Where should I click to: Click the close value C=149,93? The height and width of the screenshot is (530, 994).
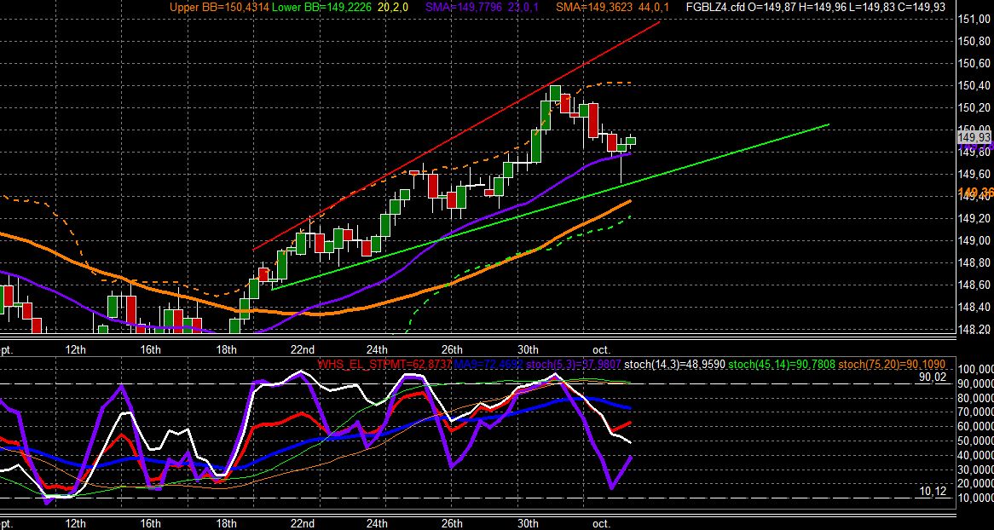[922, 7]
